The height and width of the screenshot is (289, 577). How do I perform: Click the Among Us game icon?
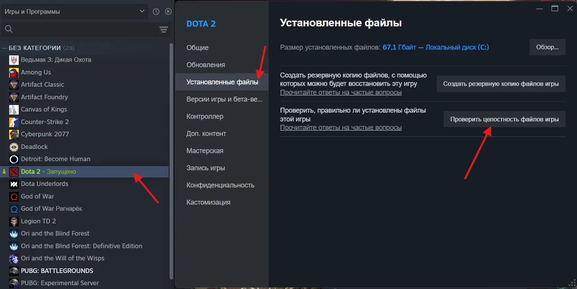13,72
